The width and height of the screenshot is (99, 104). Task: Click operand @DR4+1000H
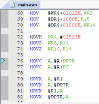pos(63,19)
